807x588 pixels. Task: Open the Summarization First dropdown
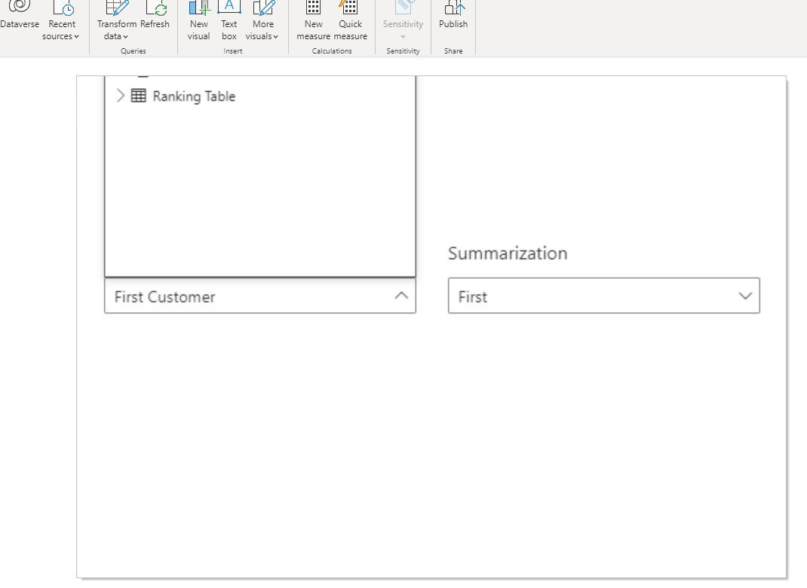[x=603, y=296]
